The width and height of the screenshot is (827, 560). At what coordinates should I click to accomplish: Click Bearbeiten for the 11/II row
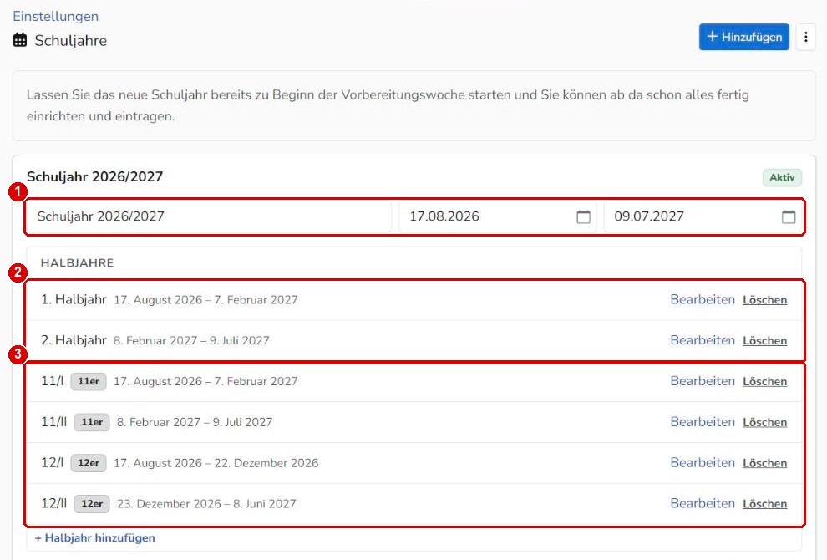(x=702, y=422)
